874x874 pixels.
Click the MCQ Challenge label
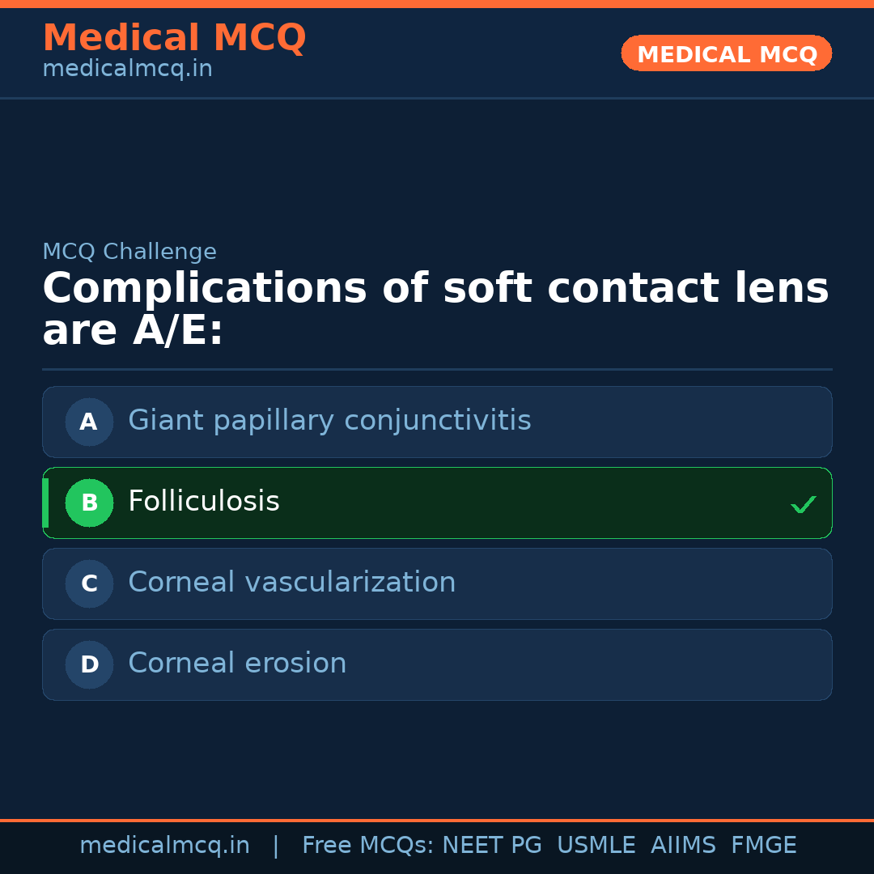coord(129,252)
